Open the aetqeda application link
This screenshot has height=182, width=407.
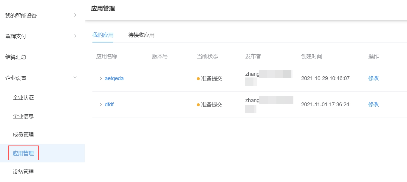[x=114, y=78]
